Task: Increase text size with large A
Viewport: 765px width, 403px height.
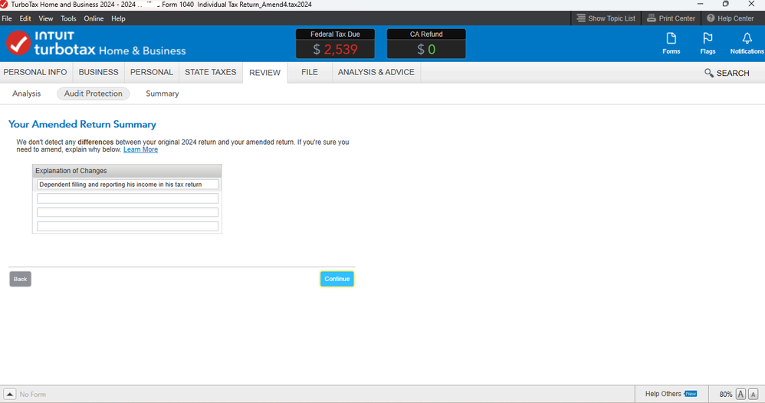Action: 740,394
